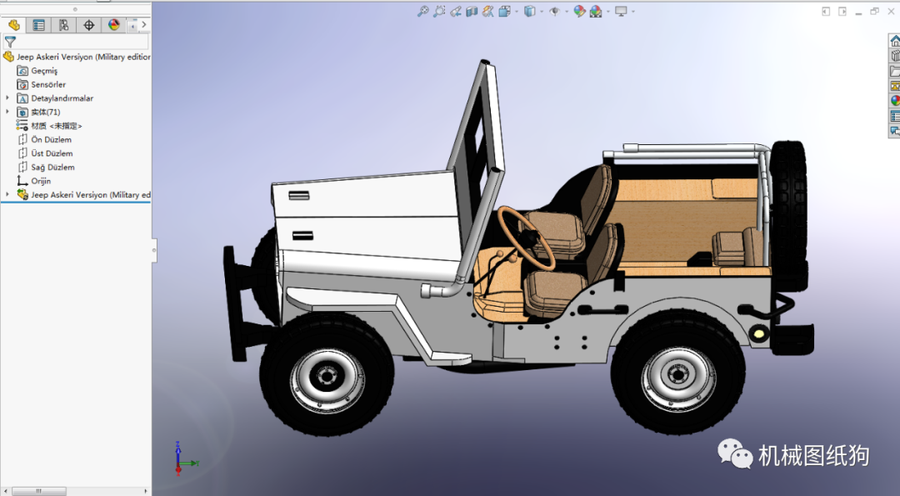Select the Orijin origin item
This screenshot has height=496, width=900.
point(34,181)
